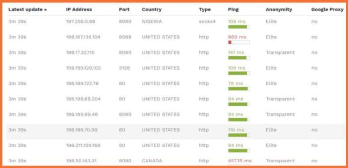348x168 pixels.
Task: Sort table by Port header
Action: tap(124, 10)
